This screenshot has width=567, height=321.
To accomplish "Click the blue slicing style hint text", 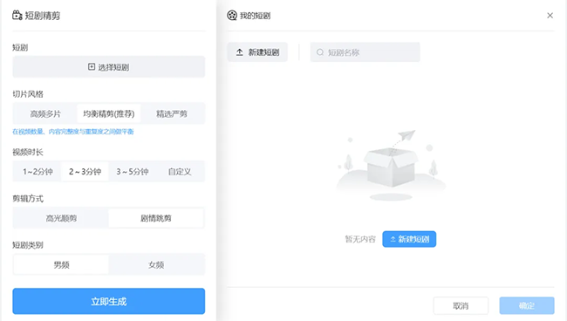I will point(73,132).
